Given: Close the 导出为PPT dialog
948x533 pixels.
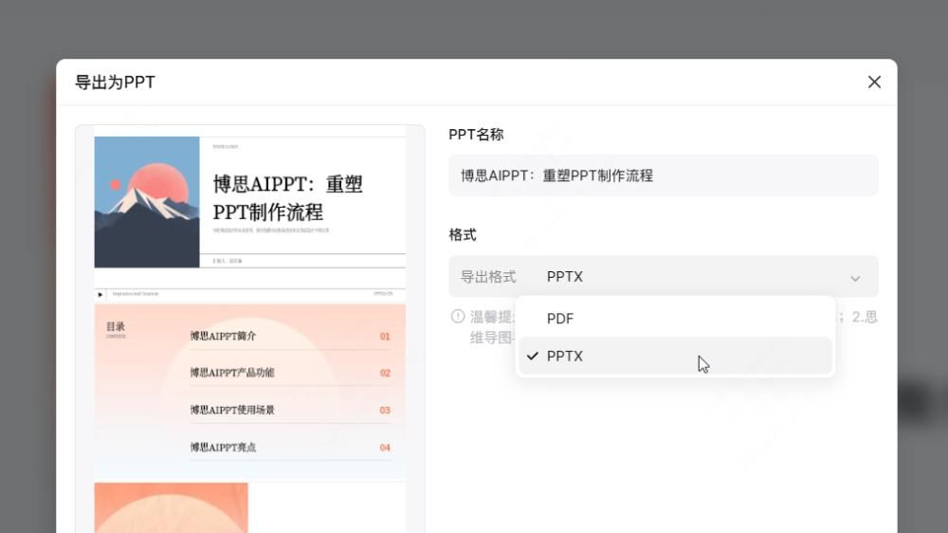Looking at the screenshot, I should click(874, 83).
